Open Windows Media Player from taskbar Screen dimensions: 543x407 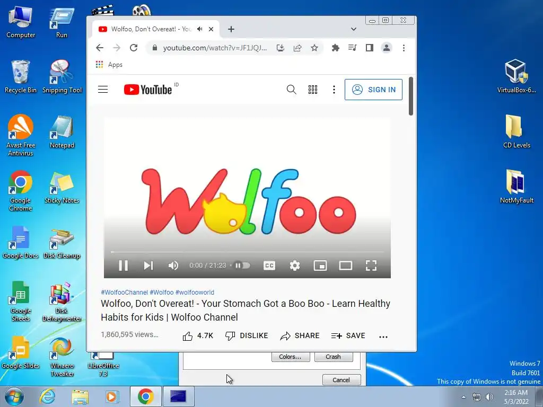coord(112,396)
